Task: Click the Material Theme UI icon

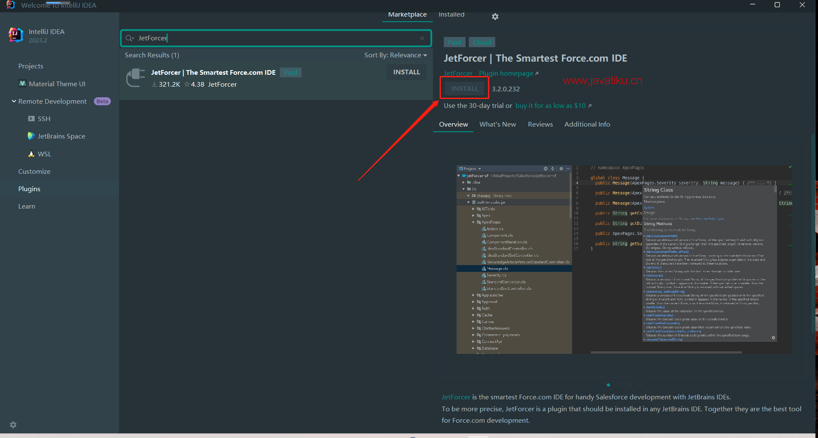Action: click(x=23, y=84)
